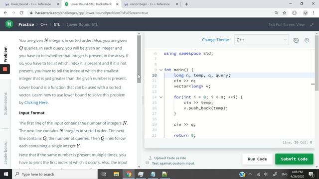Click the exit full screen arrows icon

pyautogui.click(x=312, y=24)
